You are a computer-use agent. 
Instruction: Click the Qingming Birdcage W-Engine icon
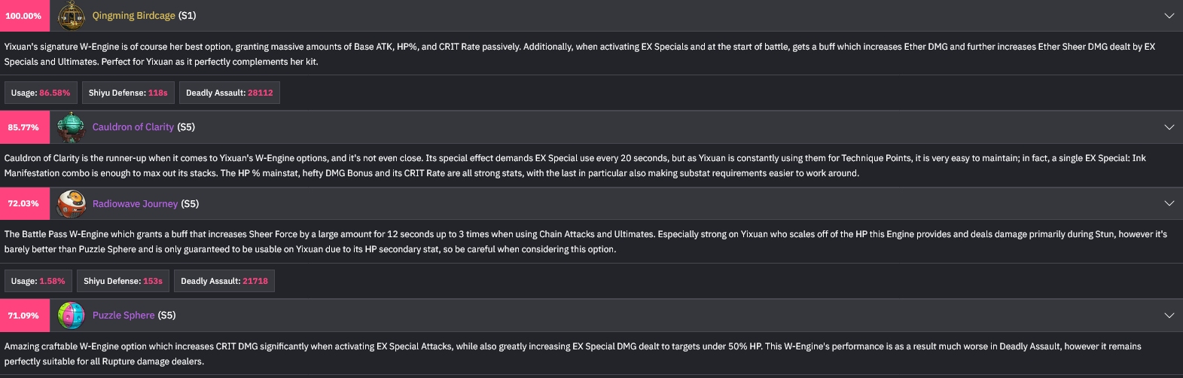click(72, 16)
